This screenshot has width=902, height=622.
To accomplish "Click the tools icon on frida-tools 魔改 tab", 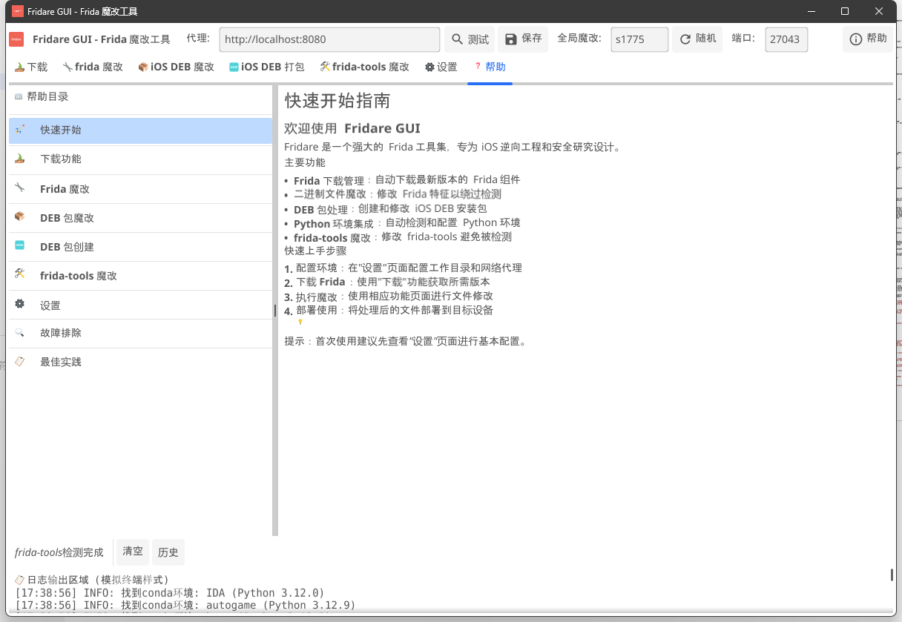I will [325, 67].
